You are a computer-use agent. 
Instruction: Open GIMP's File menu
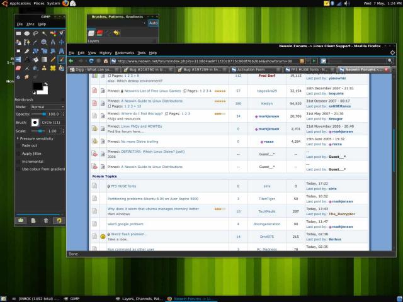[20, 24]
